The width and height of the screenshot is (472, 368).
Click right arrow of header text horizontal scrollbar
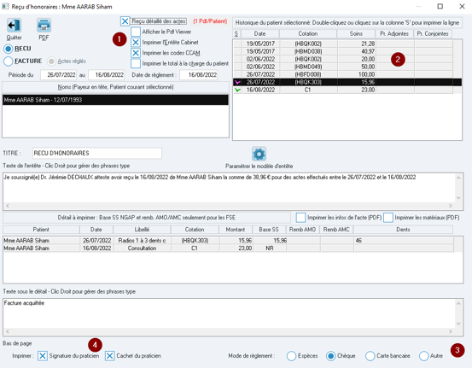coord(451,206)
